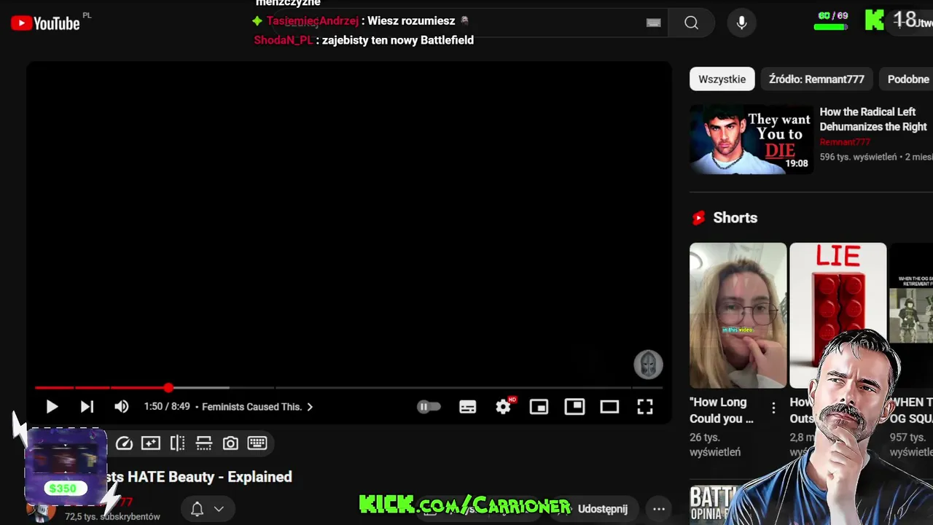Screen dimensions: 933x525
Task: Click the search magnifier button
Action: coord(691,23)
